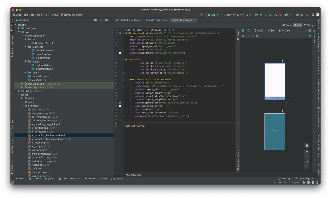This screenshot has height=198, width=331.
Task: Open the Layout Inspector
Action: pyautogui.click(x=304, y=179)
